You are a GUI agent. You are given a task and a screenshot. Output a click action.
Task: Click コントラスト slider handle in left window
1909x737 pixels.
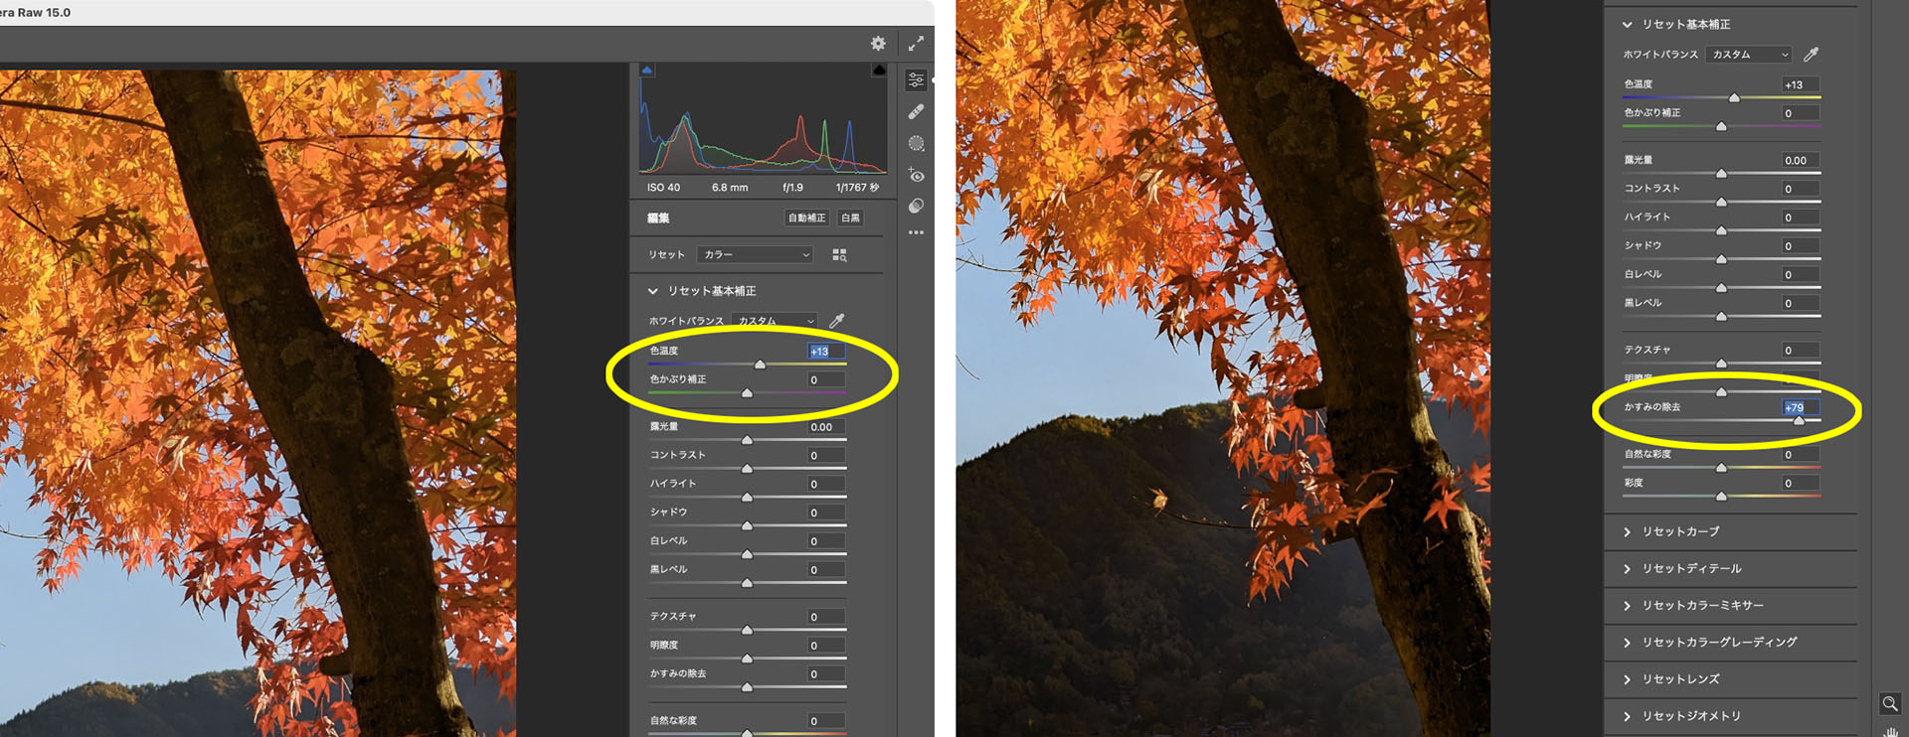tap(748, 469)
